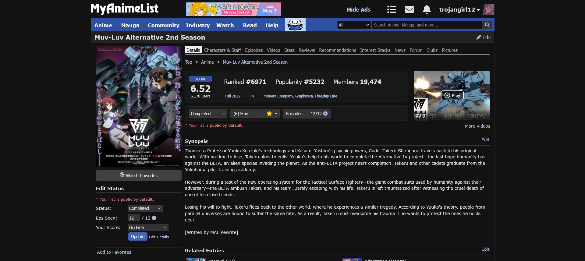Screen dimensions: 585x261
Task: Switch to the Characters & Staff tab
Action: [222, 50]
